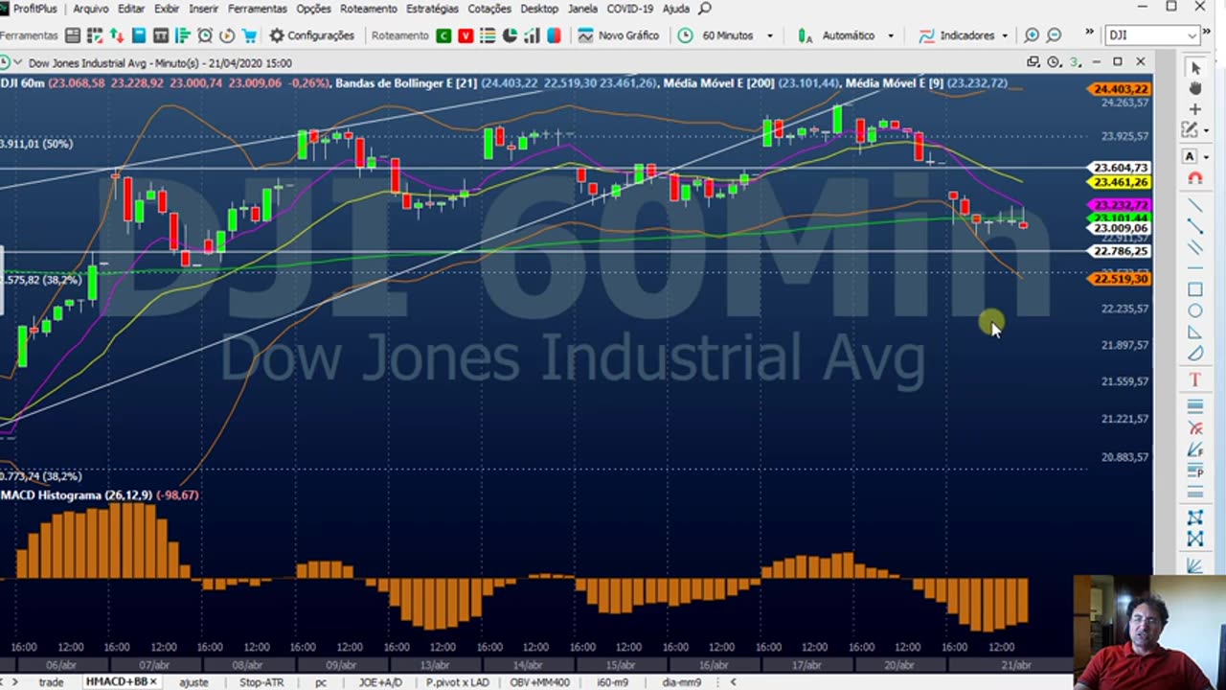Click the chart window detach icon
This screenshot has height=690, width=1226.
click(1033, 62)
